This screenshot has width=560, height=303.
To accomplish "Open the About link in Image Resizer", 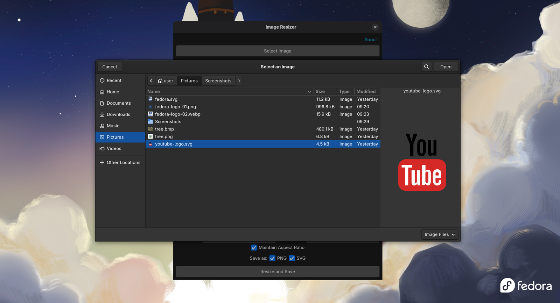I will 371,40.
